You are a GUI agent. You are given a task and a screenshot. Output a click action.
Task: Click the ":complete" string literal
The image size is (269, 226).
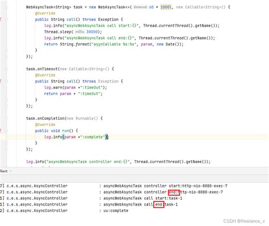[93, 137]
